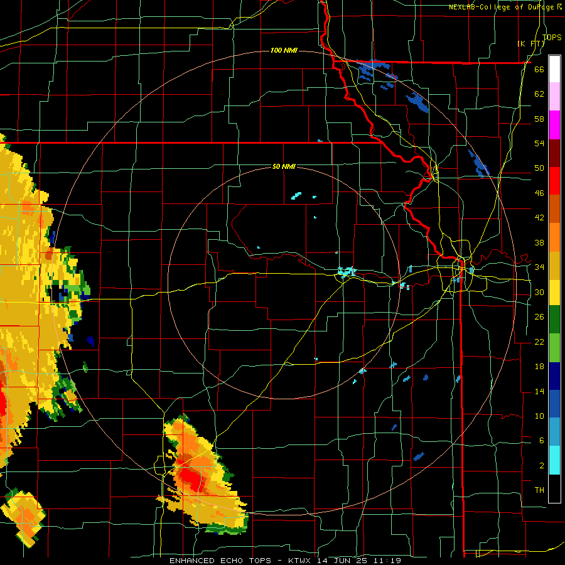Click the '6' legend scale value

coord(542,441)
